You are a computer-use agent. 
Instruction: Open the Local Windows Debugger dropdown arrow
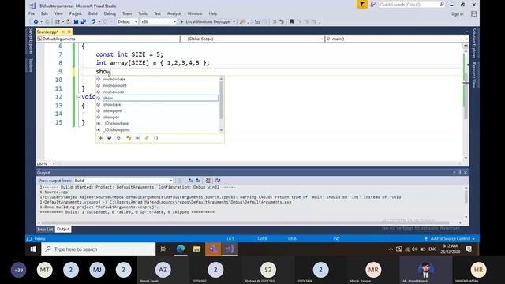[234, 21]
